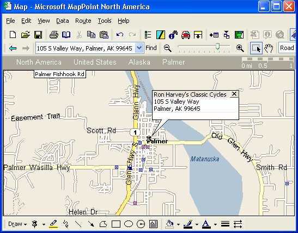Expand the Font Color dropdown arrow

215,224
